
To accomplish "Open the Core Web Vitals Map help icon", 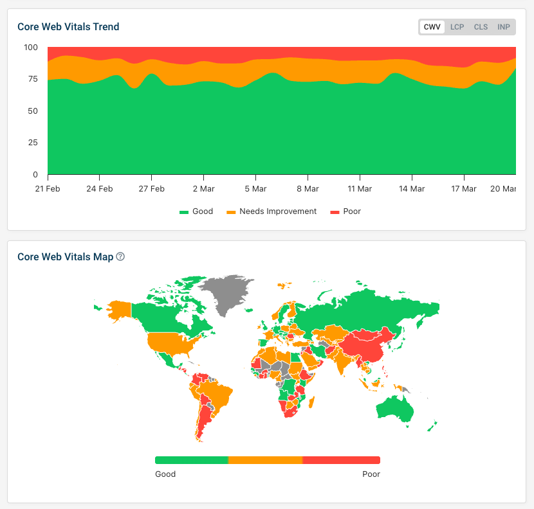I will pyautogui.click(x=120, y=256).
